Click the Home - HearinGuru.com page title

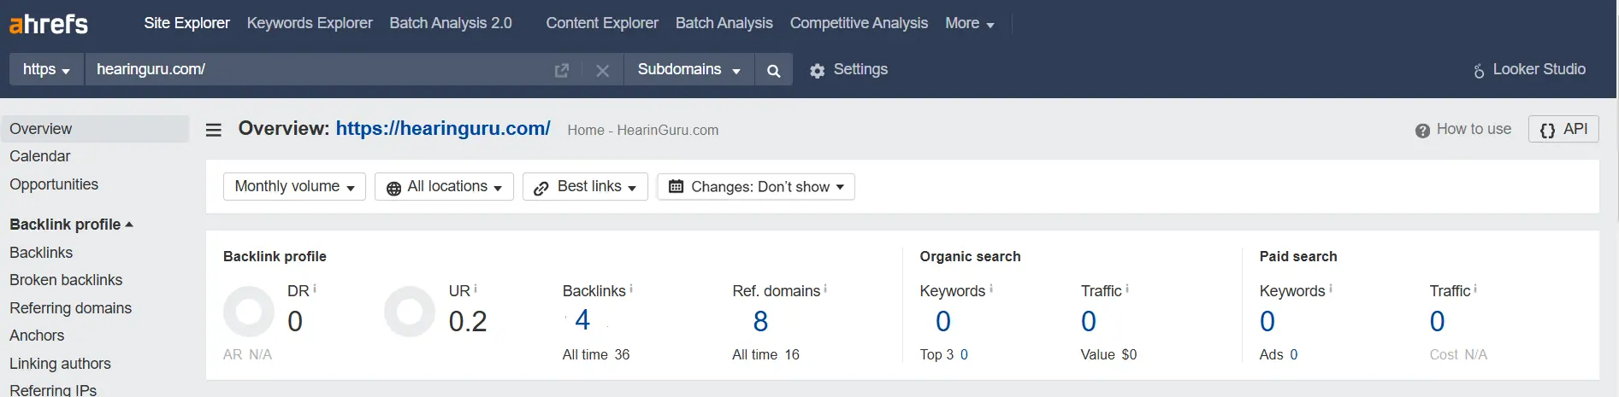643,130
